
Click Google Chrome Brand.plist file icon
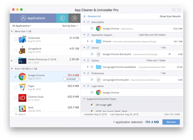click(98, 54)
